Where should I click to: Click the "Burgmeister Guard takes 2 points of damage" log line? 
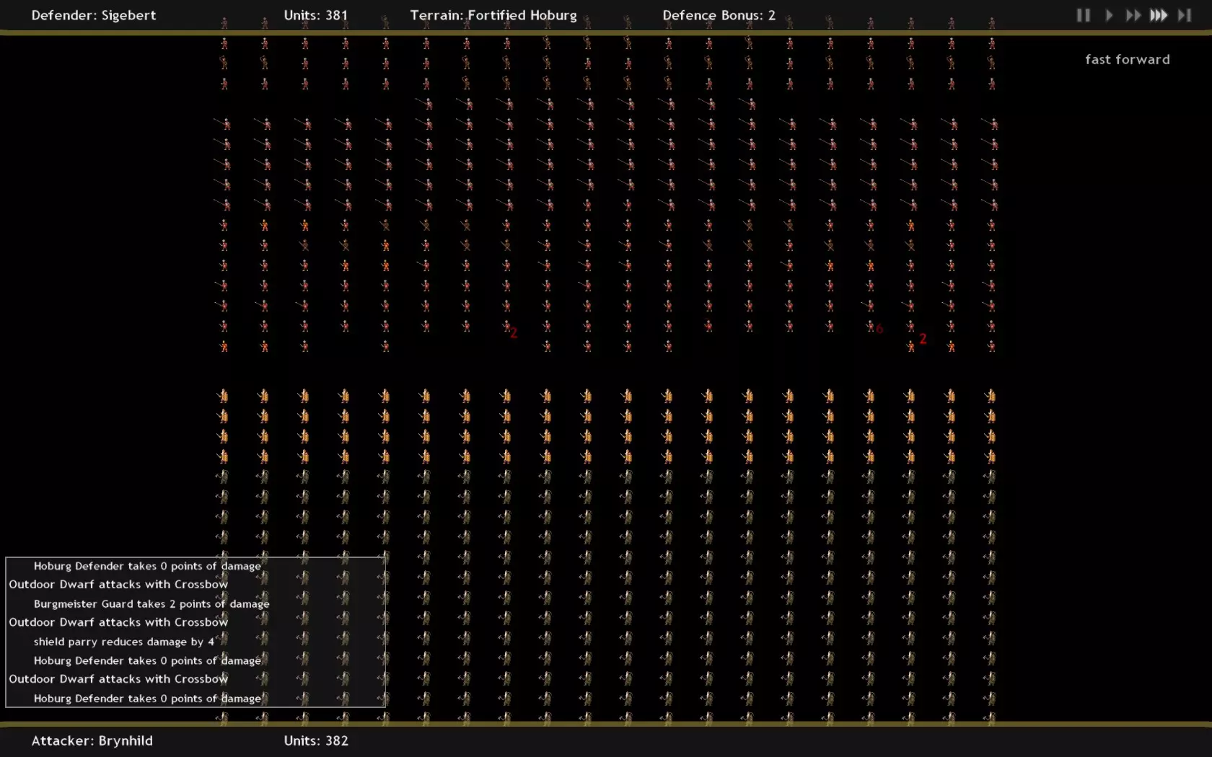click(151, 604)
